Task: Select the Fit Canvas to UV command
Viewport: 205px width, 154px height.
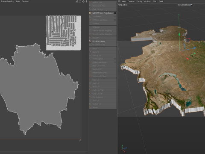Action: (x=102, y=45)
